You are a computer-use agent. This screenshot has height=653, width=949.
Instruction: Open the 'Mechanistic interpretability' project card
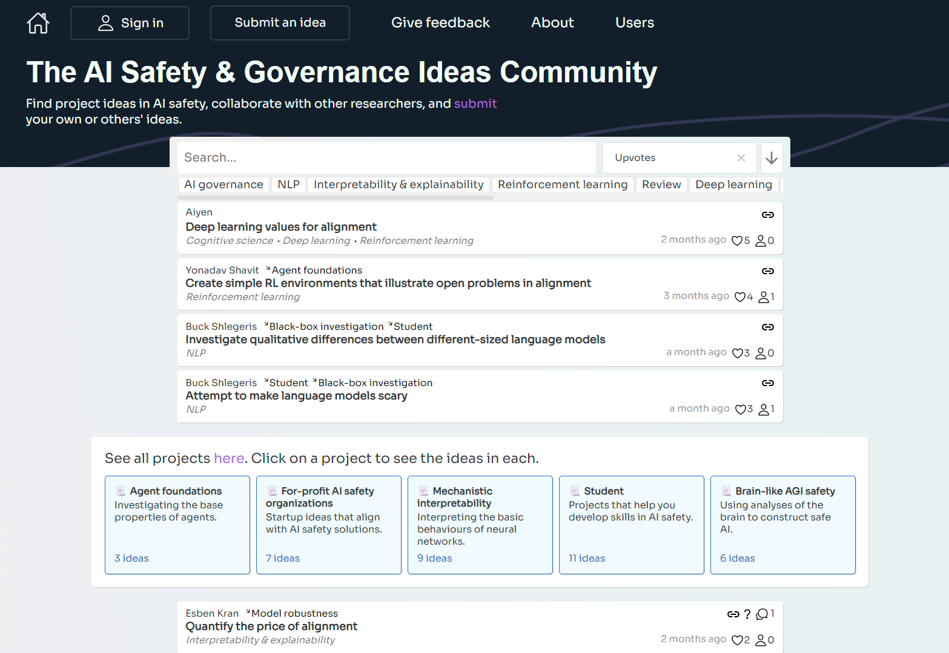480,525
